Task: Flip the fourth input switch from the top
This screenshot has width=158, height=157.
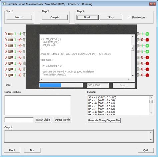Action: [x=11, y=51]
